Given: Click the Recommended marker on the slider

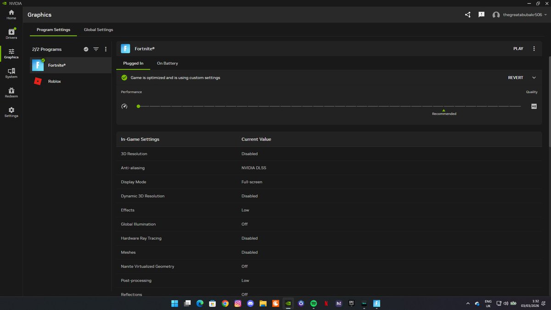Looking at the screenshot, I should pyautogui.click(x=444, y=112).
